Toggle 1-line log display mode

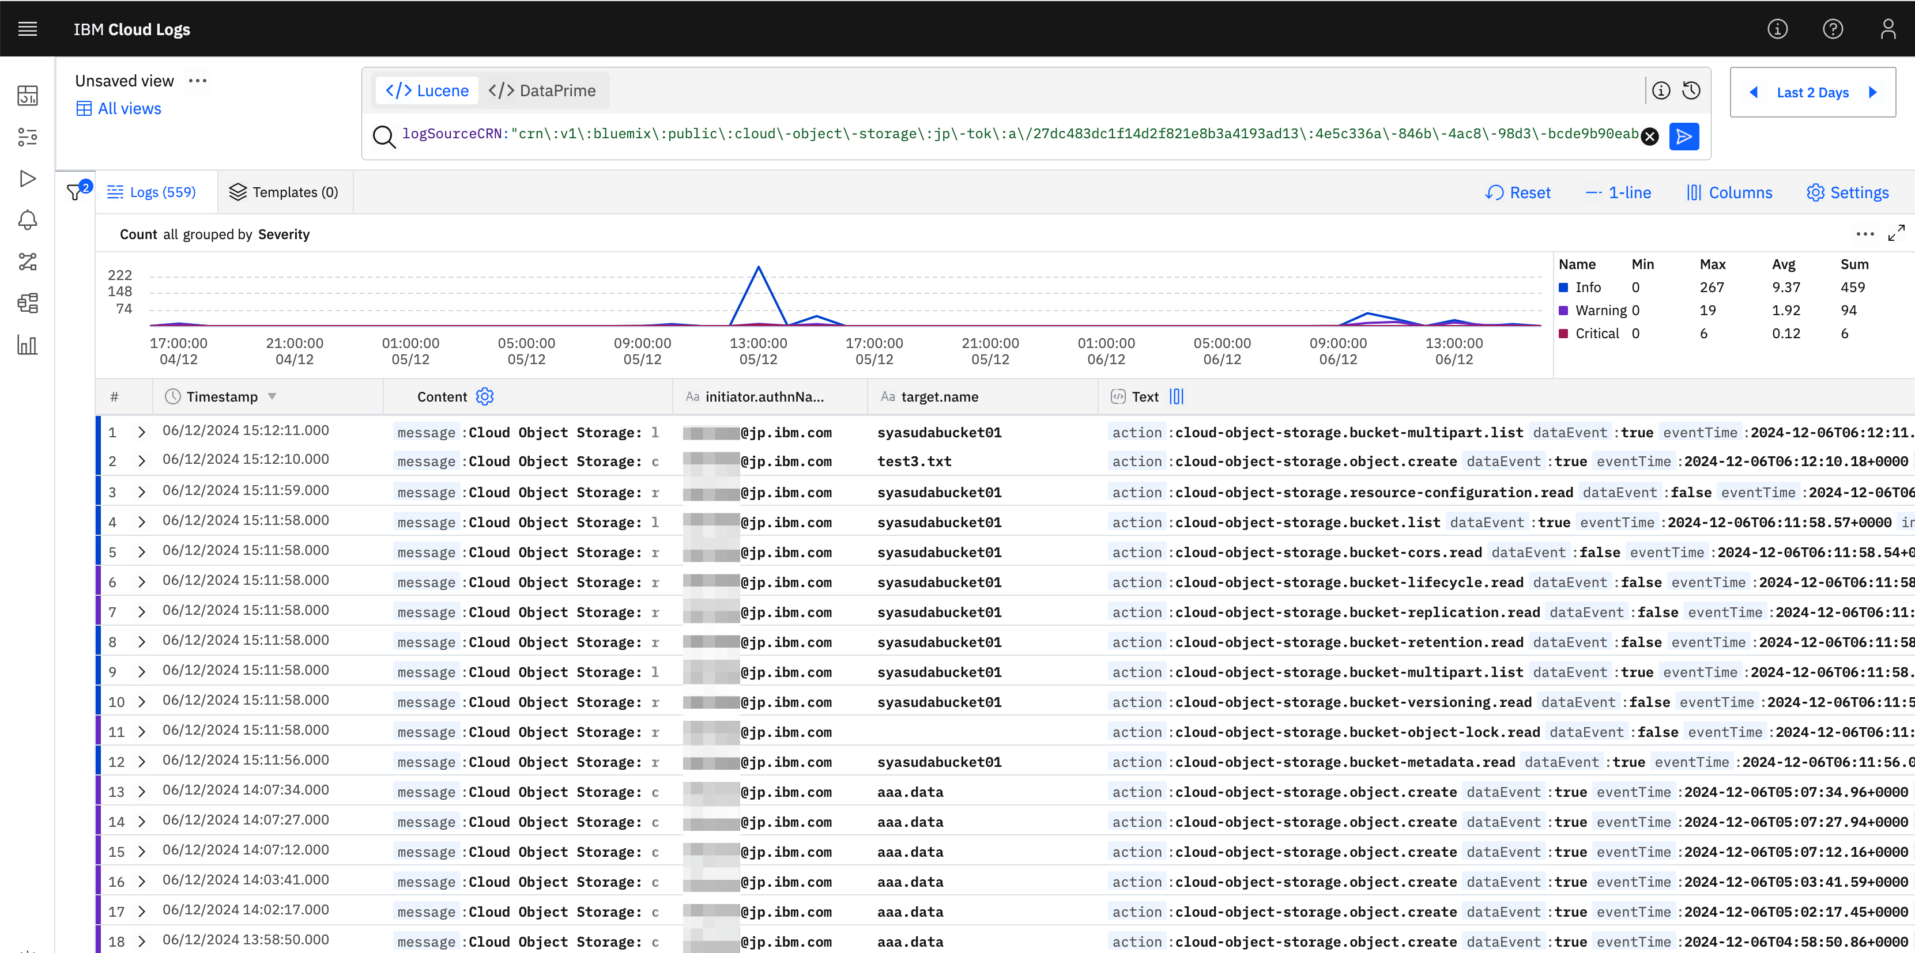pyautogui.click(x=1618, y=192)
